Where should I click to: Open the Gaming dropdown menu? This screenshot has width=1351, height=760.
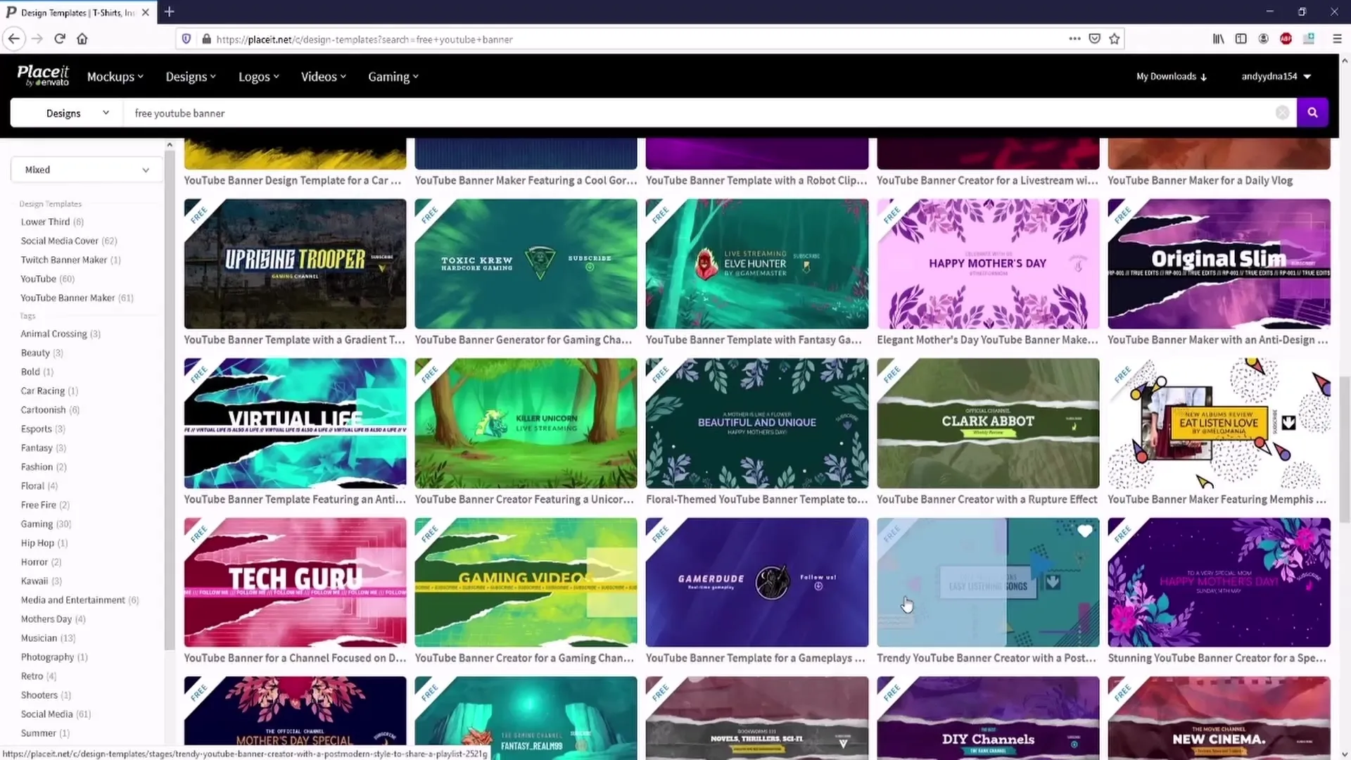point(393,77)
